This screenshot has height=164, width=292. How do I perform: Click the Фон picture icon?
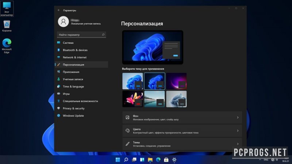(x=127, y=117)
